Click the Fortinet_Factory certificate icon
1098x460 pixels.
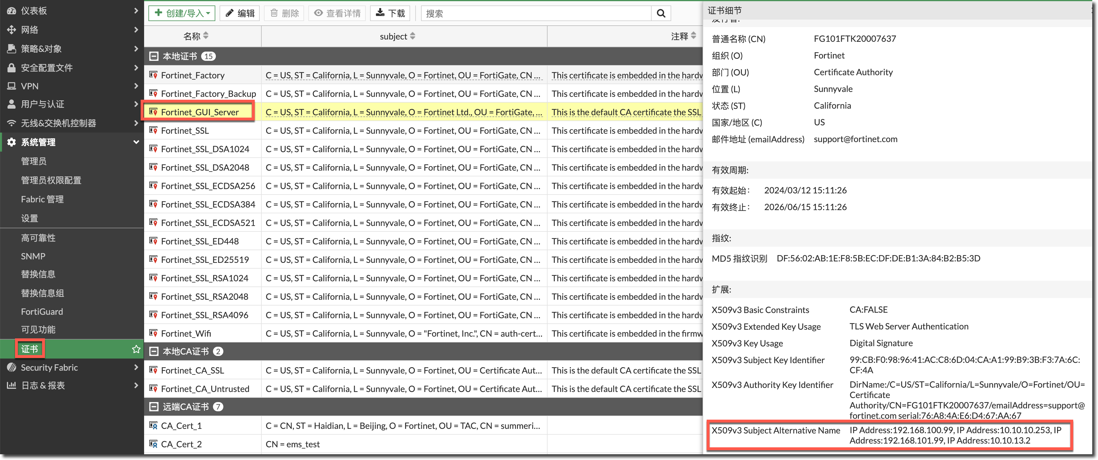tap(153, 75)
